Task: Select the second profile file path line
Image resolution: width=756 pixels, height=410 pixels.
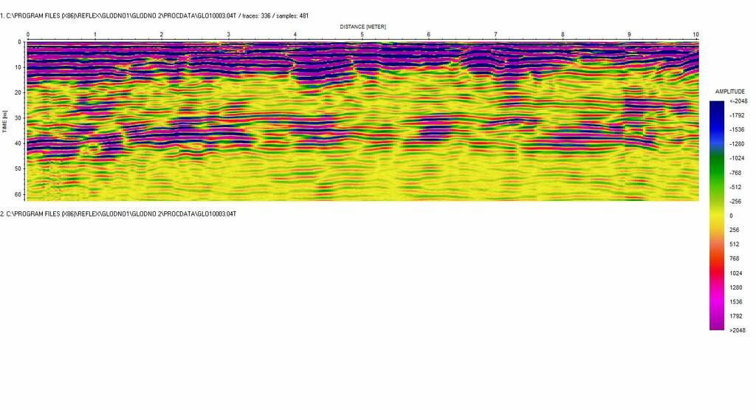Action: [118, 213]
